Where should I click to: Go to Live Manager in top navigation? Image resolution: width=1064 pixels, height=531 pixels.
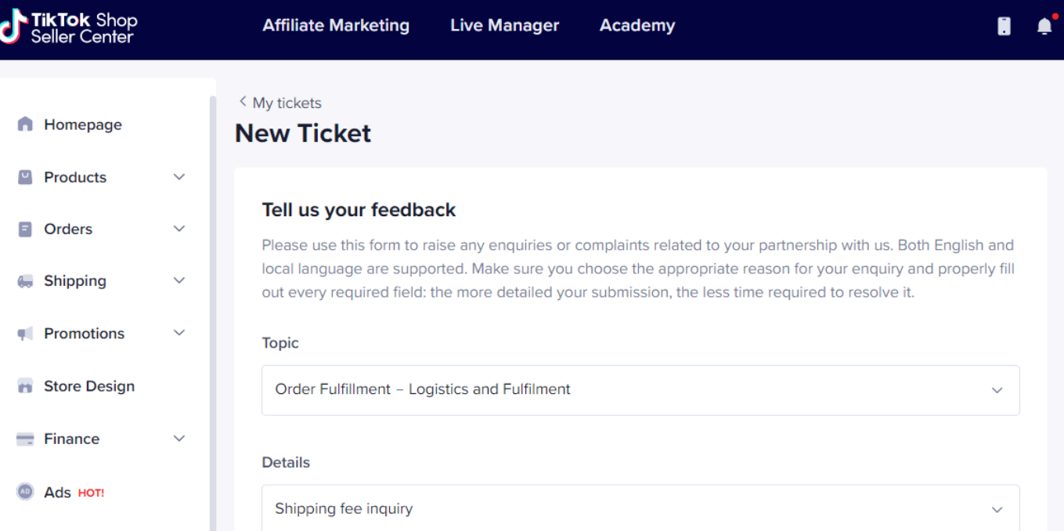(x=504, y=26)
